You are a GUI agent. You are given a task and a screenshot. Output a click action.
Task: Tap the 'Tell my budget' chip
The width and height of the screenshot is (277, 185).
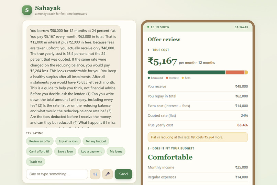click(96, 141)
